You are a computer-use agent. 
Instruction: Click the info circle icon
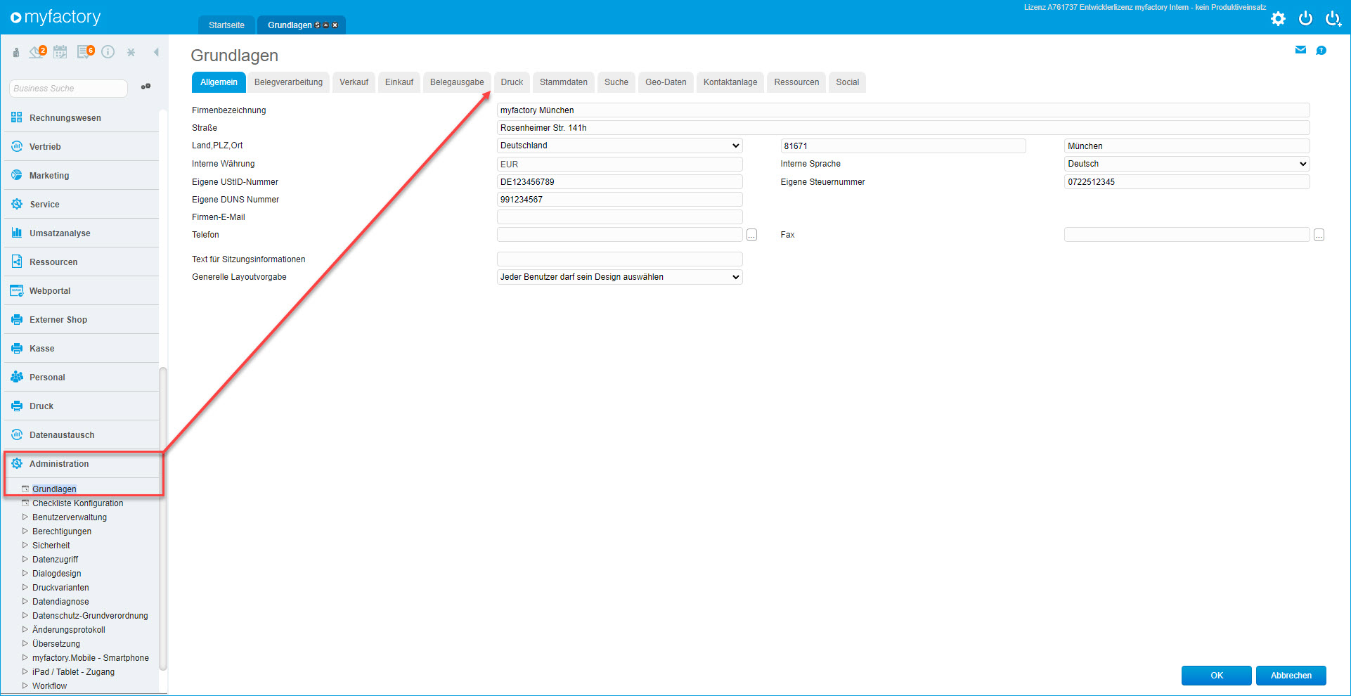[108, 52]
